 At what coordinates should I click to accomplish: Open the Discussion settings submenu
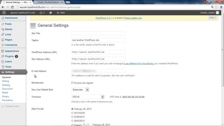pyautogui.click(x=7, y=89)
